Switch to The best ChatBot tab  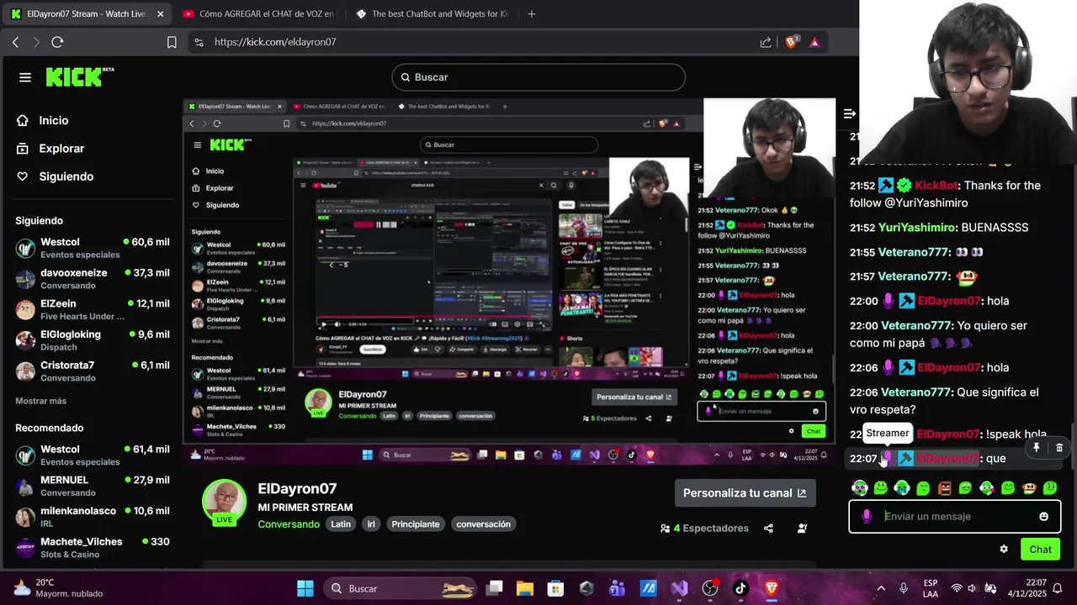(431, 13)
